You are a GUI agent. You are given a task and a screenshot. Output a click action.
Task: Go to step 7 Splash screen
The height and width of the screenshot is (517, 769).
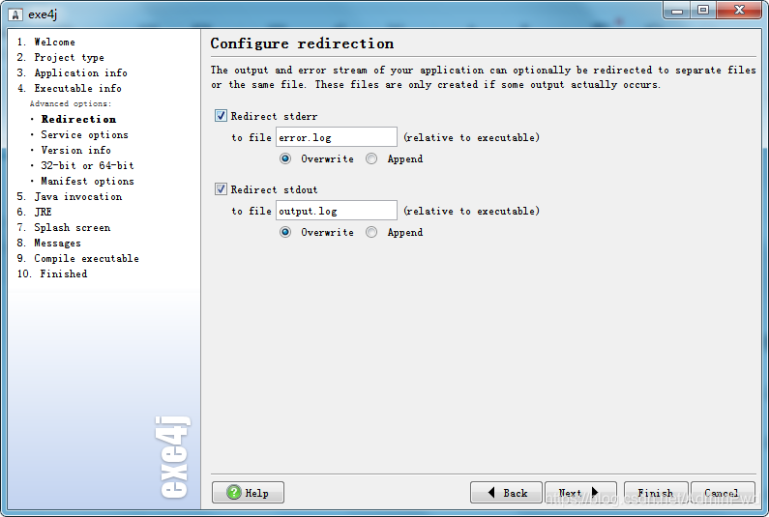click(63, 227)
